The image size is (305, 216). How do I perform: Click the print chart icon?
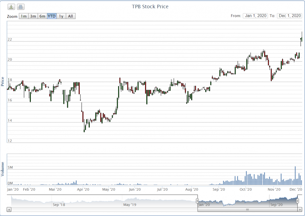(x=21, y=7)
